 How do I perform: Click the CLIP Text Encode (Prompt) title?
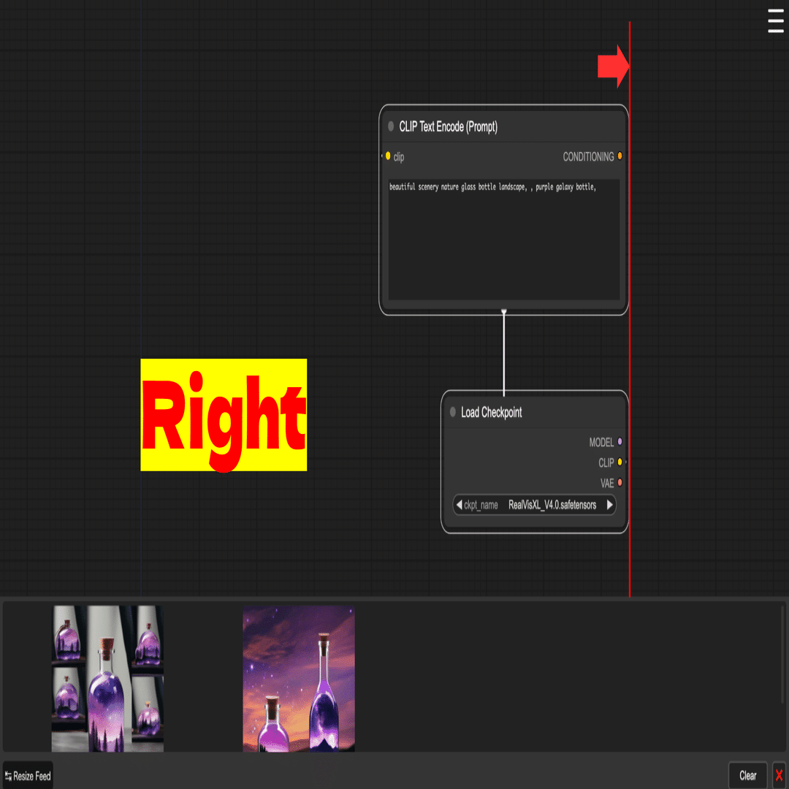point(449,127)
